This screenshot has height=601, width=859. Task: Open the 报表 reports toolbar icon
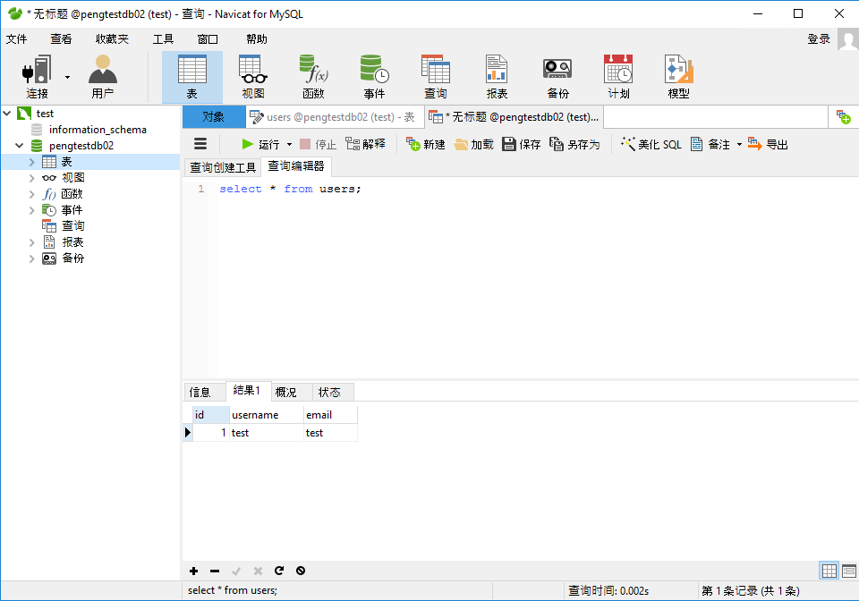(x=497, y=77)
